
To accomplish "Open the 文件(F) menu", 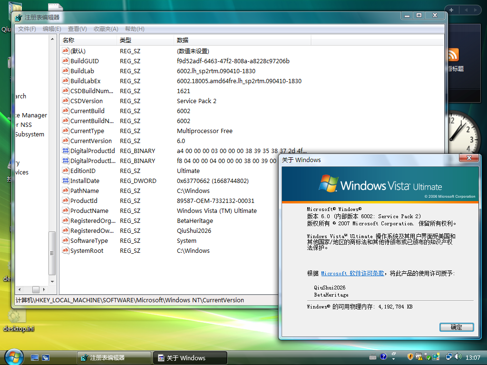I will point(27,29).
